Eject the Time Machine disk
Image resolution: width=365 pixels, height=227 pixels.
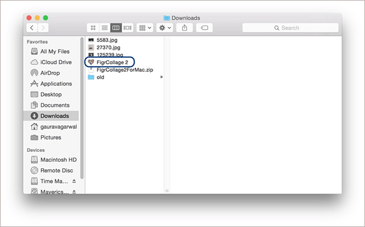74,181
